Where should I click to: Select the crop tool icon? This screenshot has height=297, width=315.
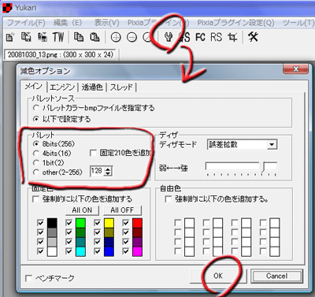[x=232, y=37]
